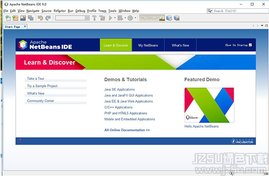Image resolution: width=269 pixels, height=176 pixels.
Task: Switch to the My NetBeans tab
Action: 148,45
